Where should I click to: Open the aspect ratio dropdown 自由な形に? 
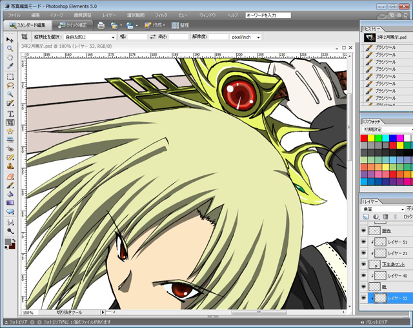point(90,37)
